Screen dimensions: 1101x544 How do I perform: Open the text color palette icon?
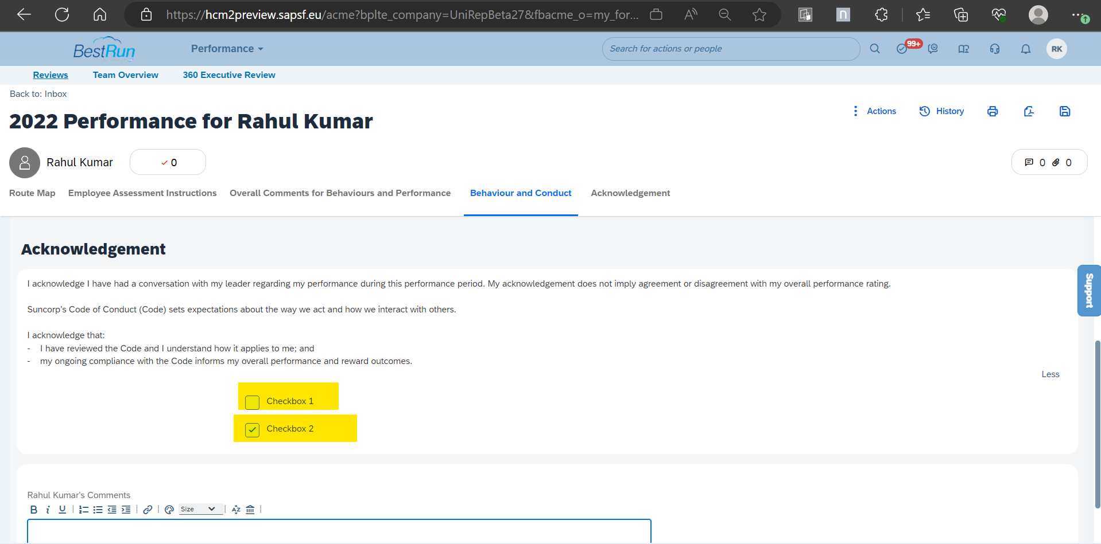pos(169,510)
